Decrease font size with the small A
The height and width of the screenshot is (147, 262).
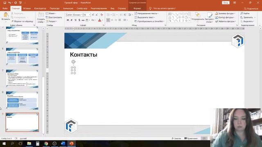(97, 15)
